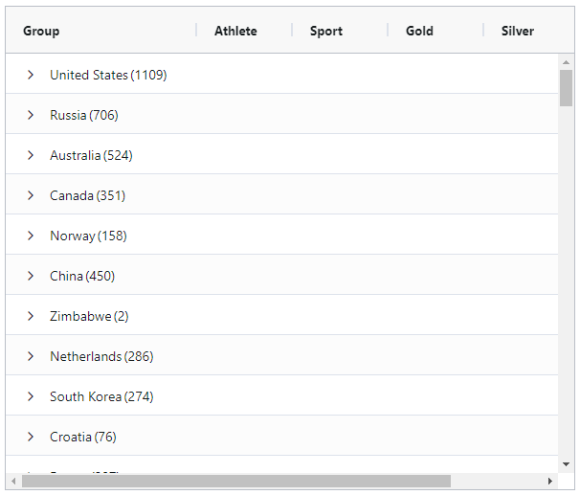This screenshot has height=495, width=580.
Task: Click the horizontal scrollbar thumb
Action: [x=235, y=481]
